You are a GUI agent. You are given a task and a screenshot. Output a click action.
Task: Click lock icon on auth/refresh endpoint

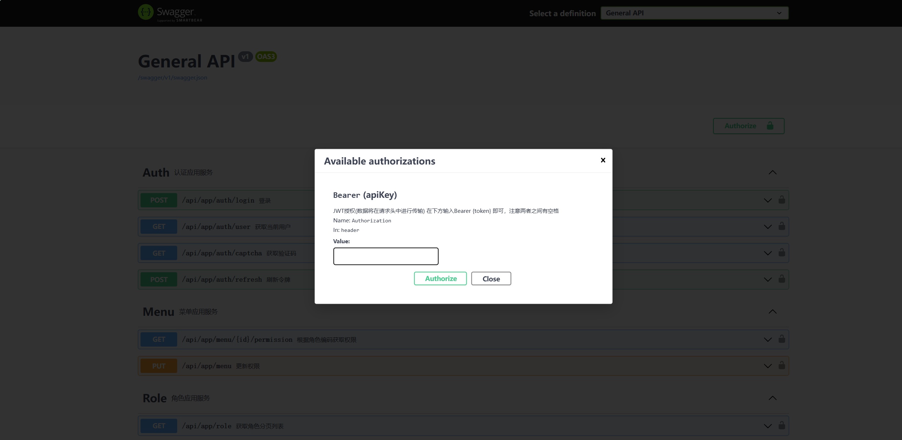(x=782, y=279)
